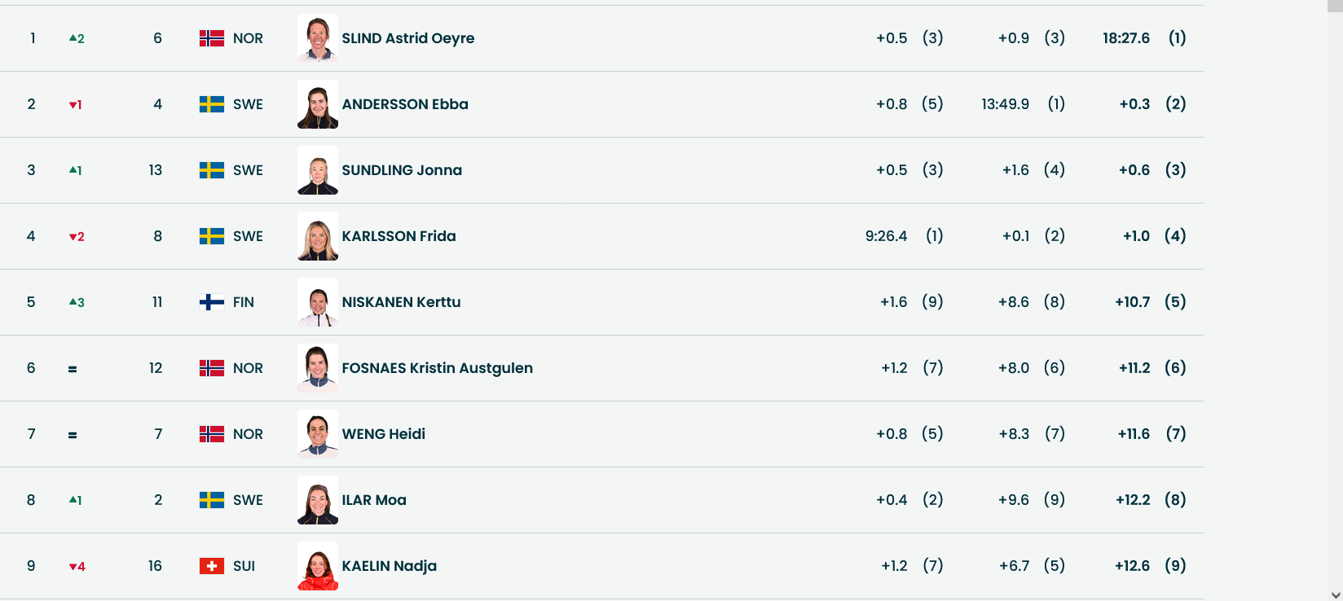Image resolution: width=1343 pixels, height=601 pixels.
Task: Click Ilar Moa name link
Action: click(374, 500)
